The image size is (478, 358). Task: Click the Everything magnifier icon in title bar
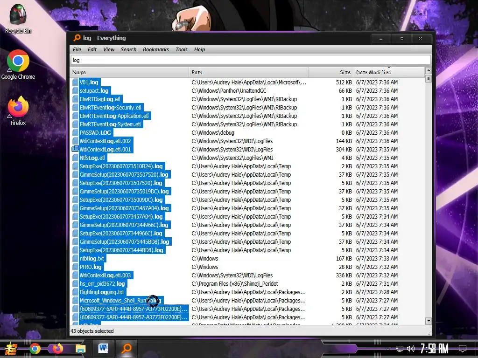[x=77, y=38]
